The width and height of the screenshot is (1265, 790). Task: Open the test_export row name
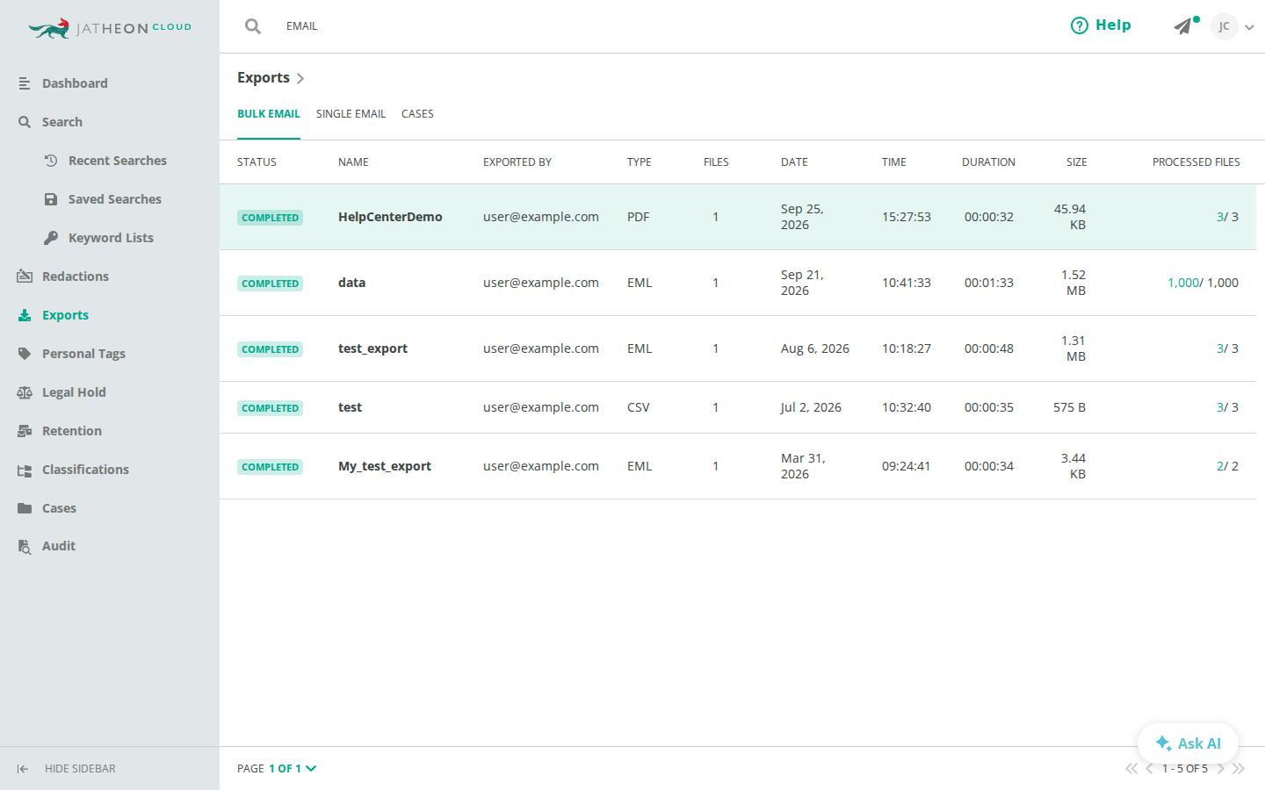372,348
